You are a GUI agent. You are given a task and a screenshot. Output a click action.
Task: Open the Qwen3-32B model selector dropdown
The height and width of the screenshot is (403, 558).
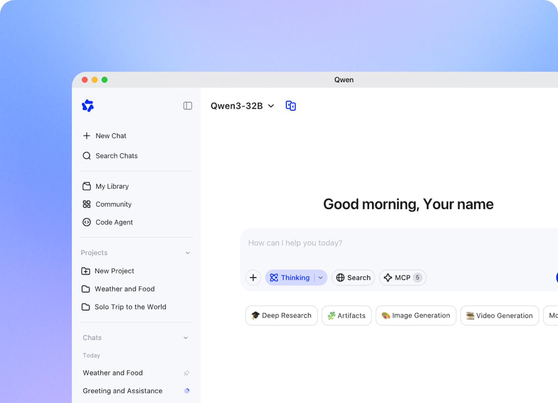(242, 106)
